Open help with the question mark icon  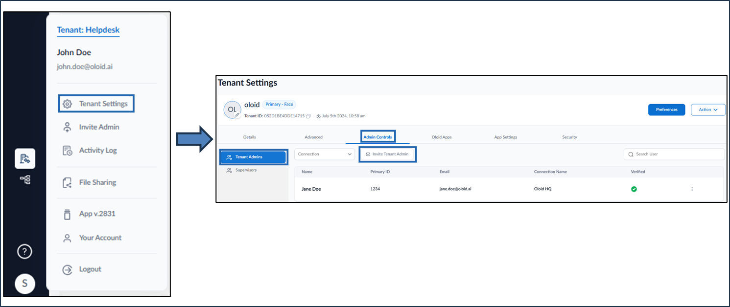click(25, 251)
